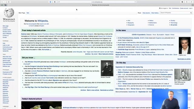This screenshot has height=109, width=194.
Task: Open the Log in link
Action: coord(191,8)
